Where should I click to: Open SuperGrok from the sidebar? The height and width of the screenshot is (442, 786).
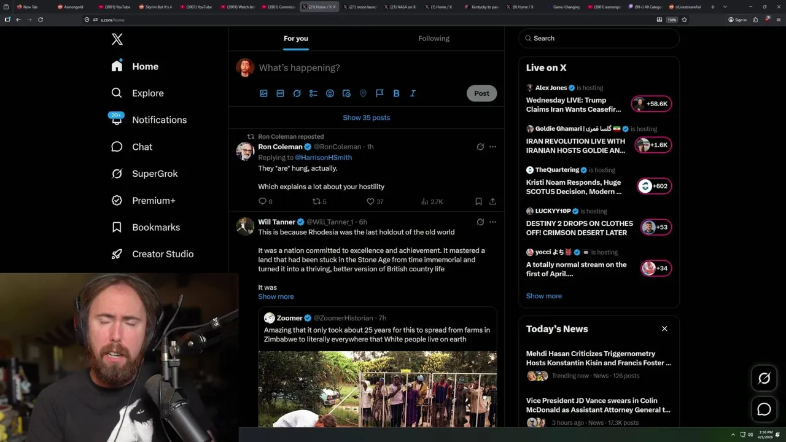144,174
